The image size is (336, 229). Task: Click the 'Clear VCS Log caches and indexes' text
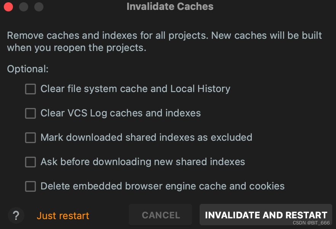(120, 113)
